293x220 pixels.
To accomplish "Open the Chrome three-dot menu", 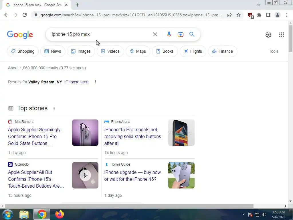I will (287, 15).
